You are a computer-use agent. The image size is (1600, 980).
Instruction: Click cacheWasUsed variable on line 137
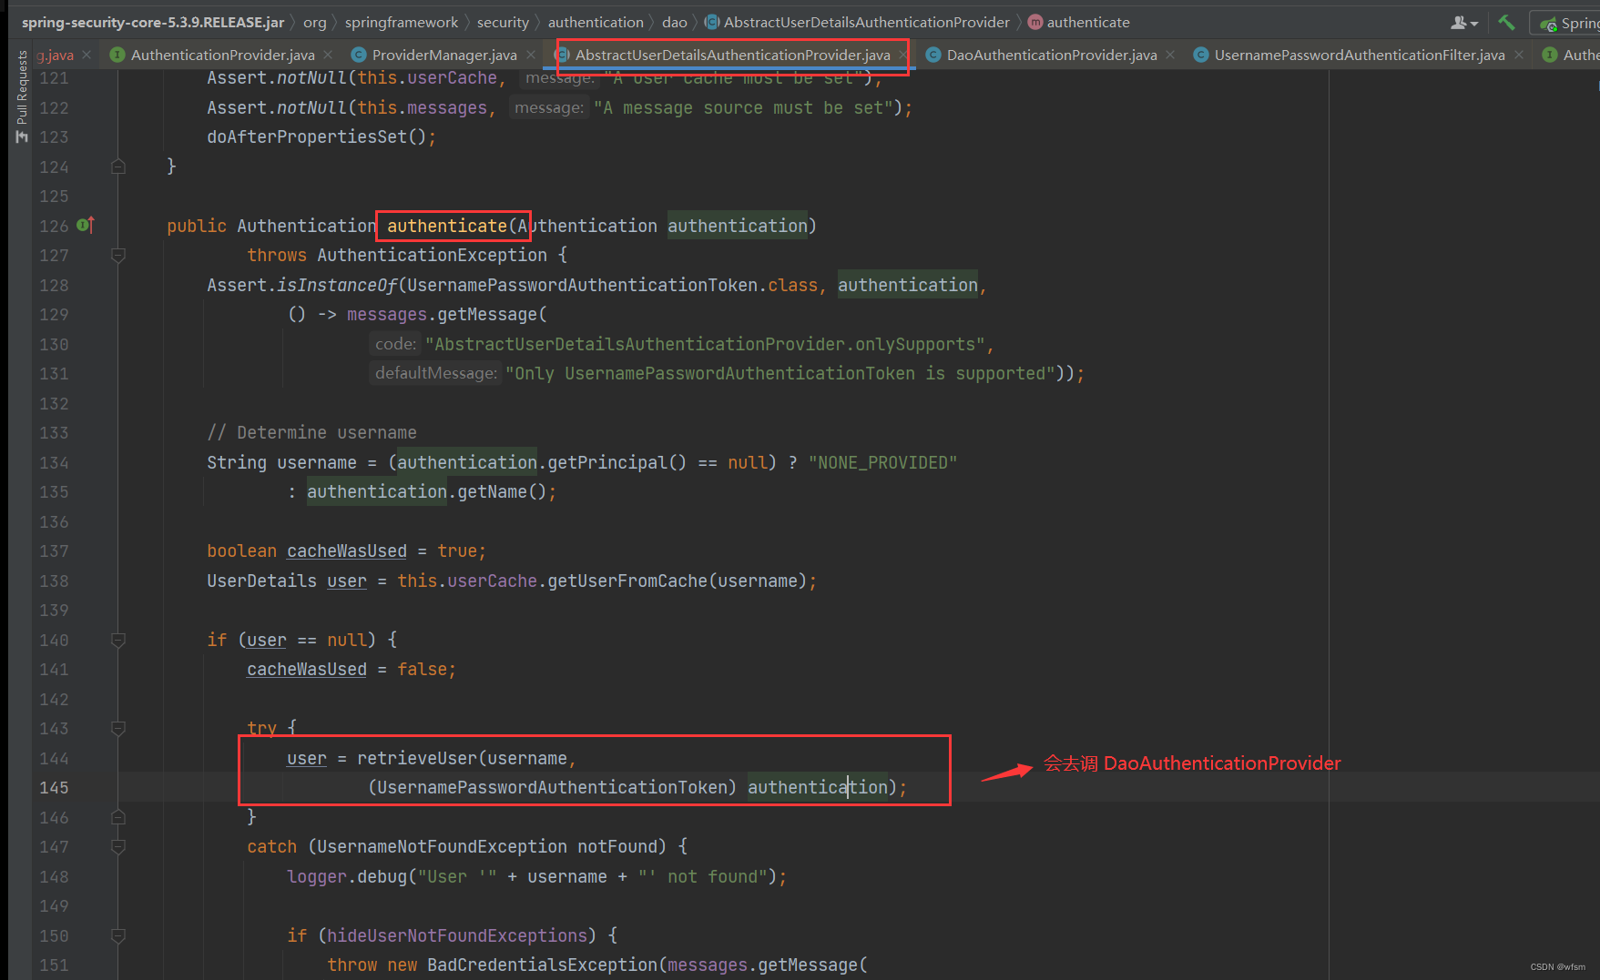(347, 551)
